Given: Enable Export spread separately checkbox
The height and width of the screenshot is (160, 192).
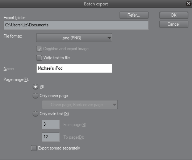Looking at the screenshot, I should [x=34, y=148].
